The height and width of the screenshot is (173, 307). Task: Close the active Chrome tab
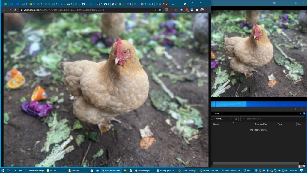coord(167,4)
